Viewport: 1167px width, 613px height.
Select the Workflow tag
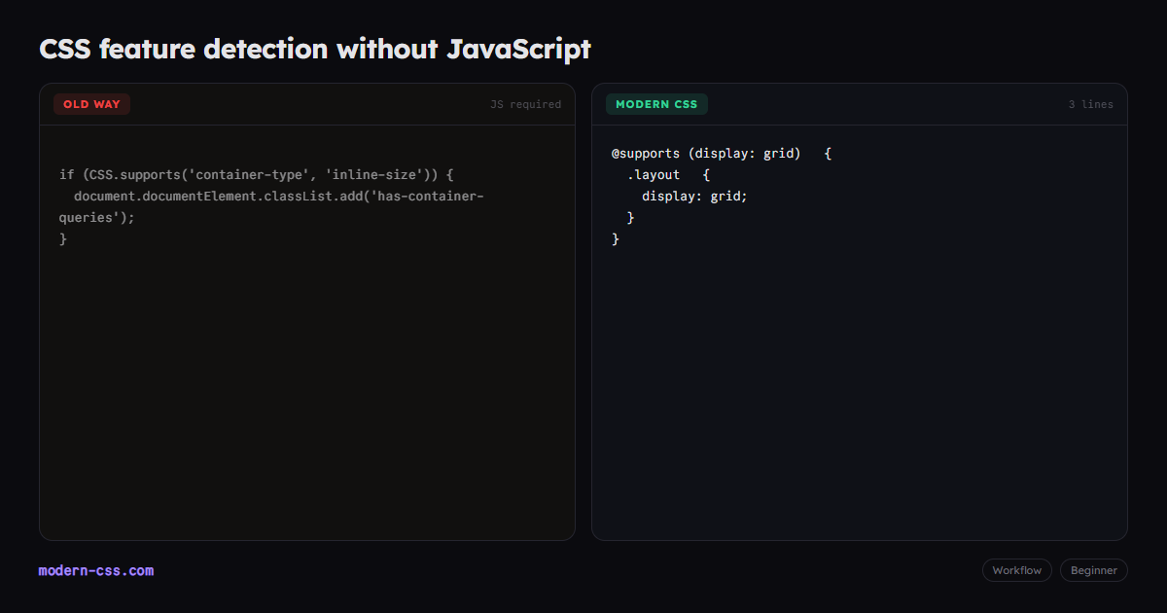[x=1016, y=570]
